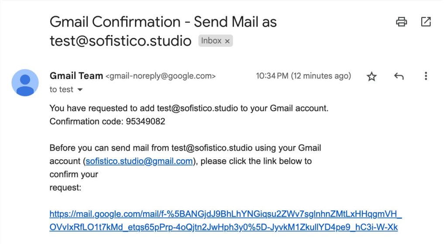This screenshot has height=244, width=447.
Task: Click the confirmation code 95349082
Action: click(x=145, y=121)
